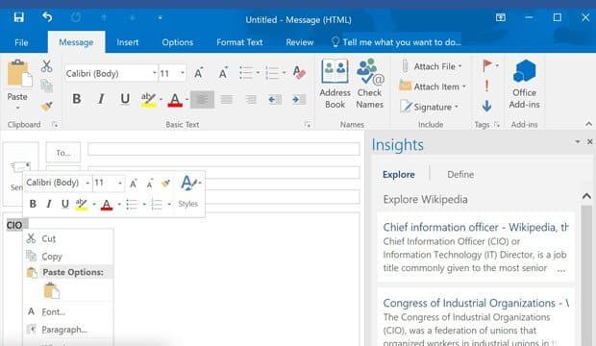Cut selection with ribbon scissors icon

pyautogui.click(x=46, y=66)
